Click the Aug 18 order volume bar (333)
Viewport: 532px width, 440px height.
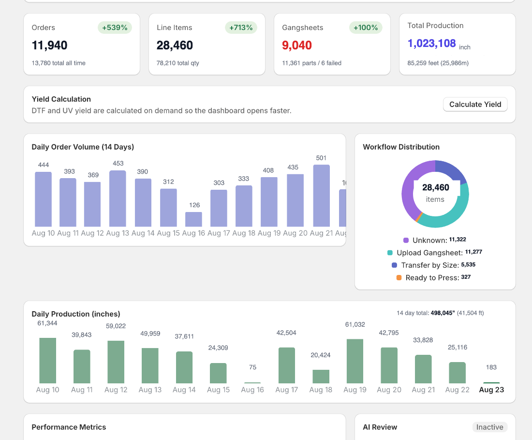click(244, 206)
